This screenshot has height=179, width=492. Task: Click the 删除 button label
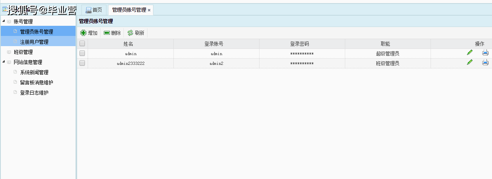click(116, 33)
